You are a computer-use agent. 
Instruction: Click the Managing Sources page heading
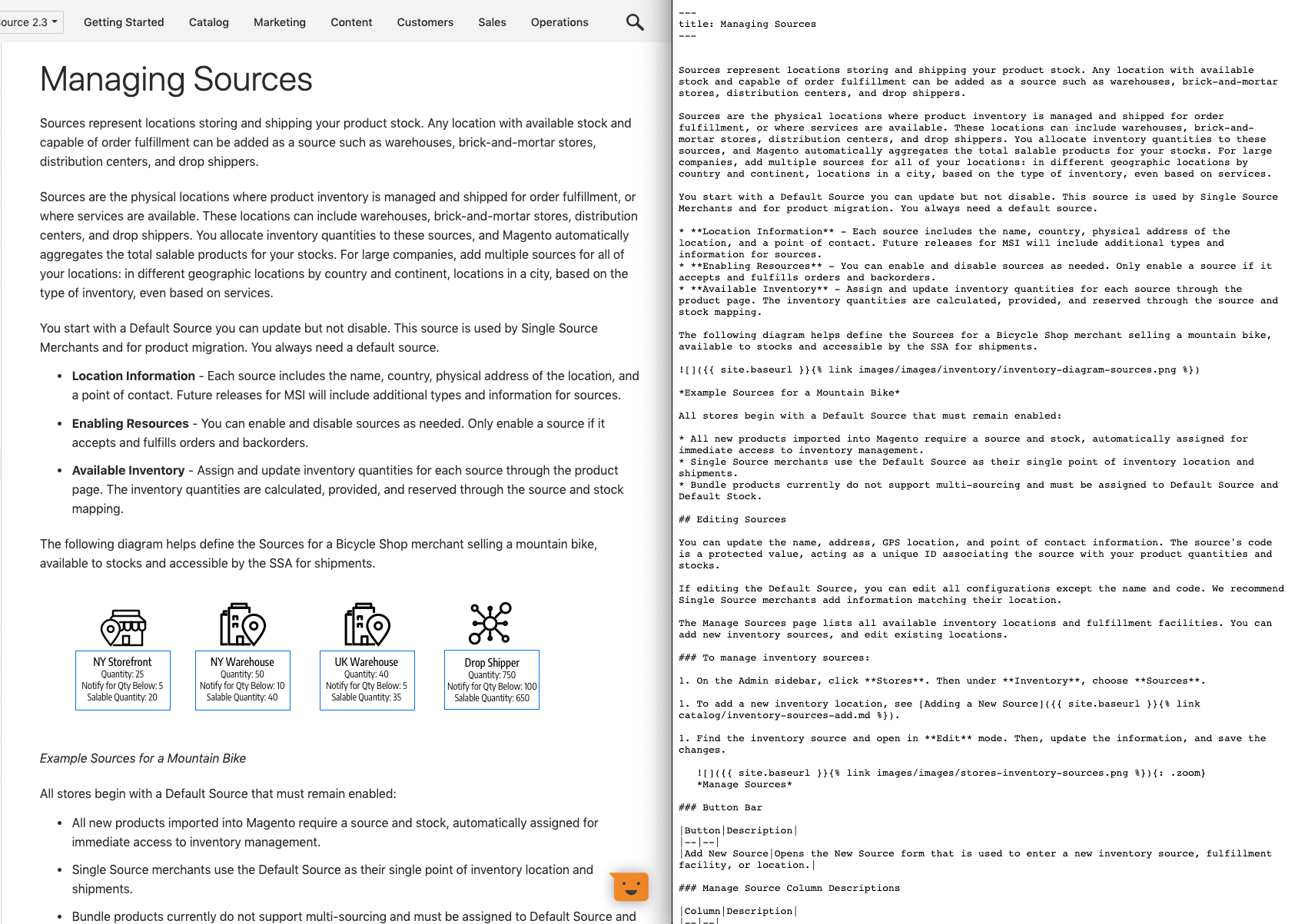point(176,79)
